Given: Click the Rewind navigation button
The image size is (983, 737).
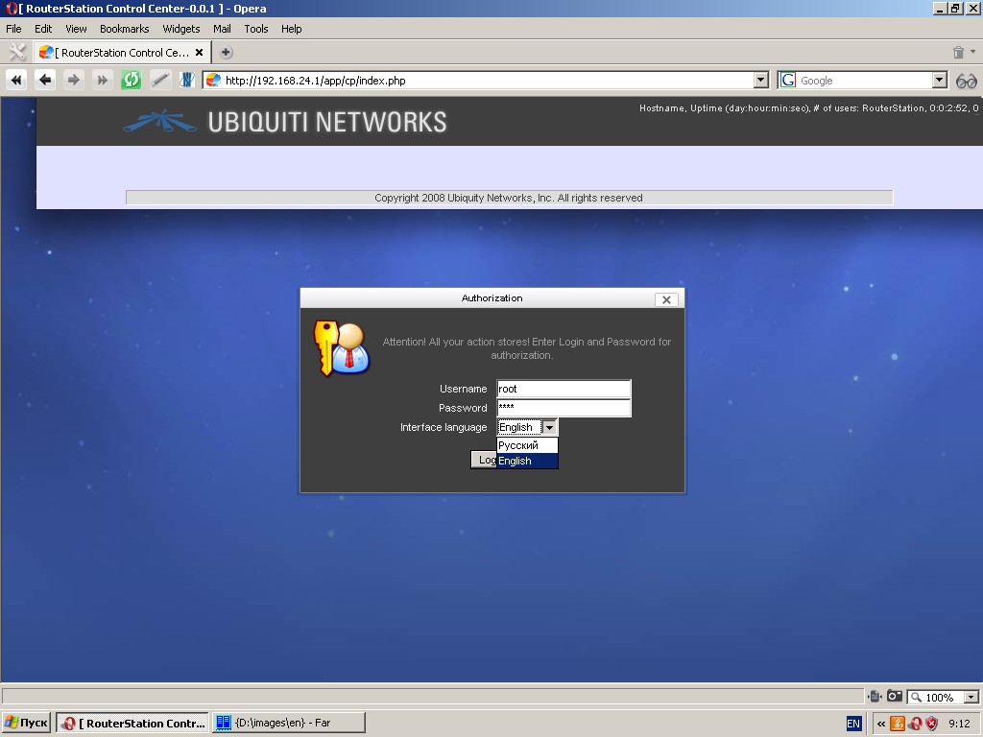Looking at the screenshot, I should pos(16,81).
